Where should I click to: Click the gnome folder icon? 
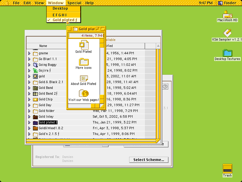(x=35, y=53)
